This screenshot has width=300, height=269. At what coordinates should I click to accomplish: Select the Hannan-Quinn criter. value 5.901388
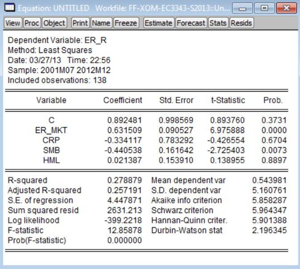point(269,220)
